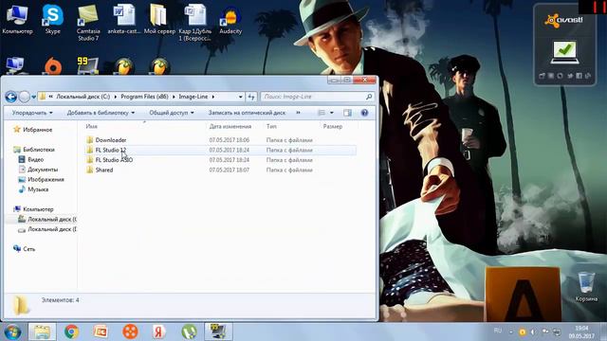Show hidden toolbar commands via chevron
The width and height of the screenshot is (607, 341).
point(298,113)
